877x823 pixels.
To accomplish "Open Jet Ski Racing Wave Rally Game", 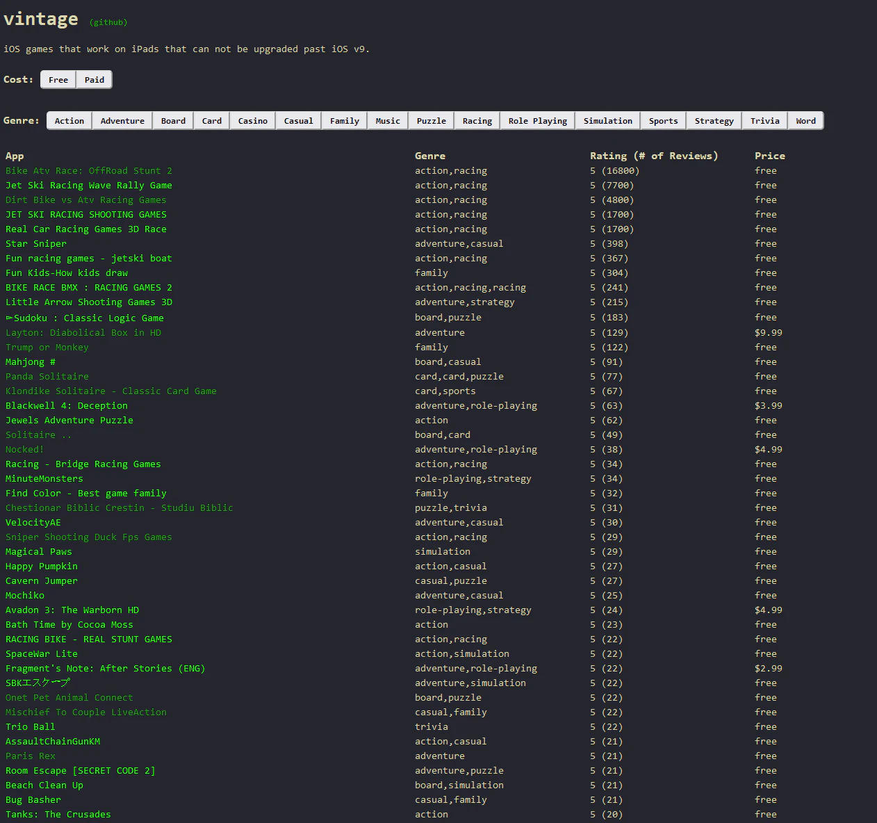I will (89, 186).
